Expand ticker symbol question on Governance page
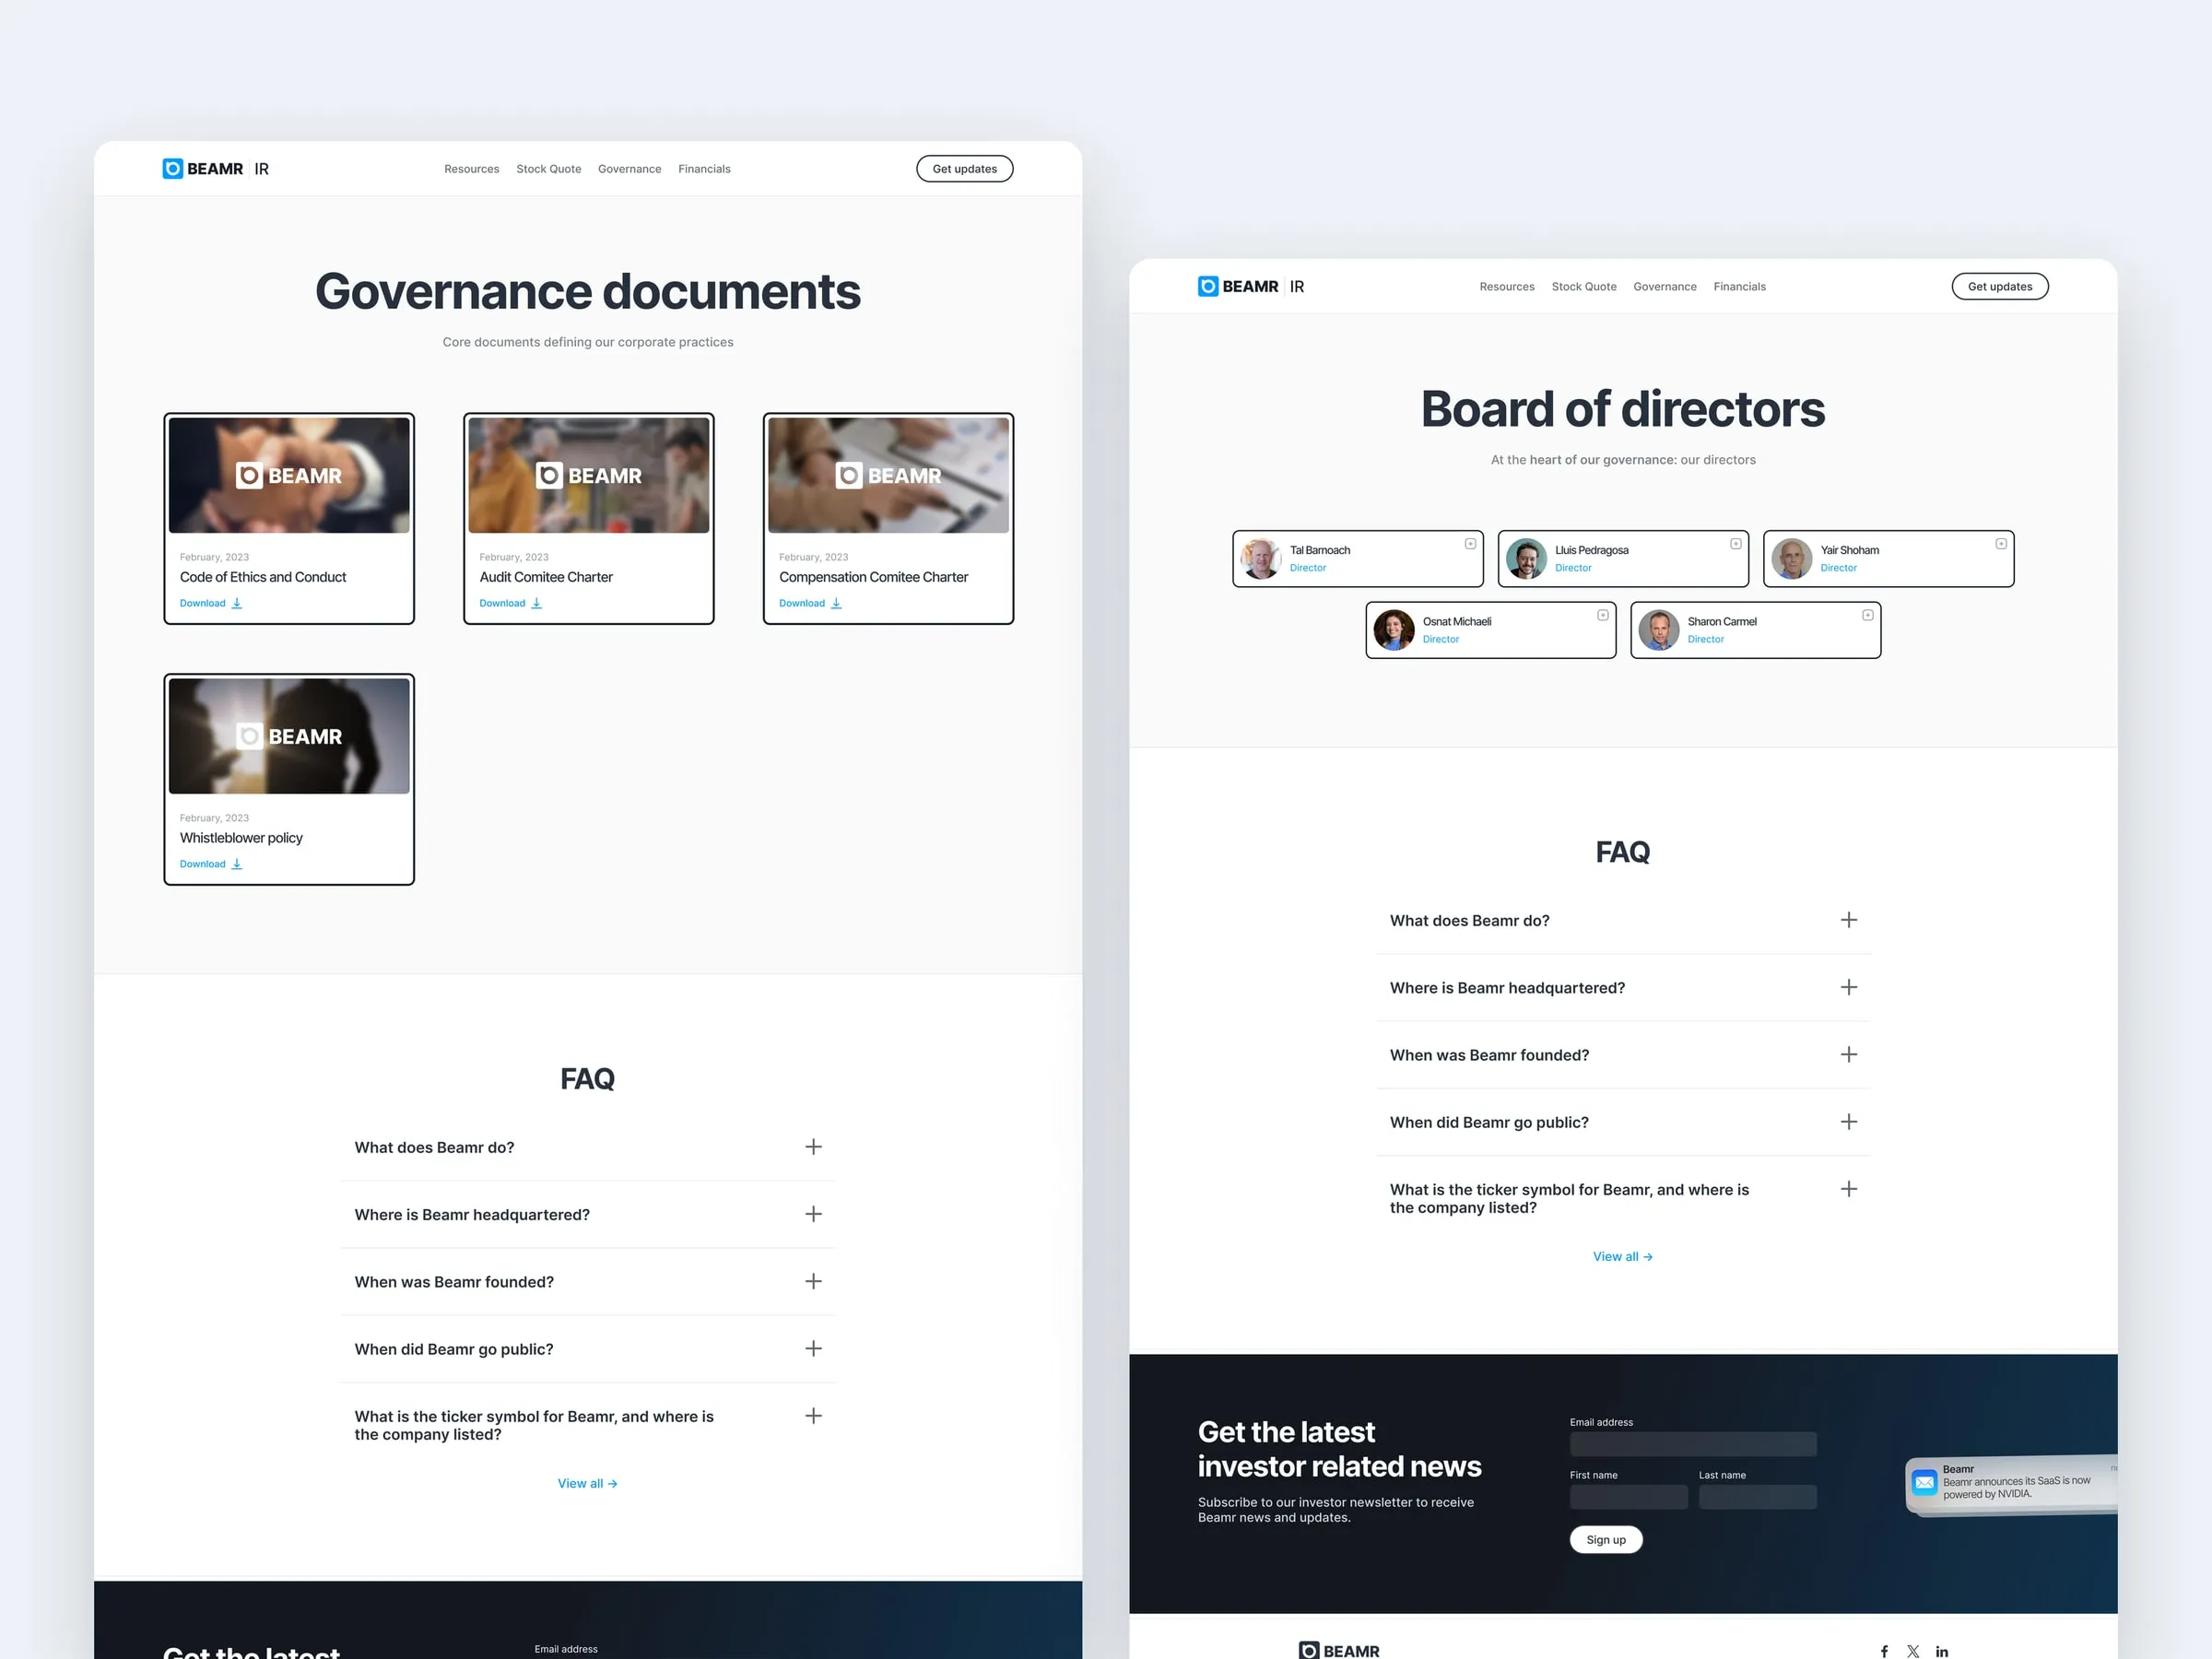The width and height of the screenshot is (2212, 1659). click(x=814, y=1416)
